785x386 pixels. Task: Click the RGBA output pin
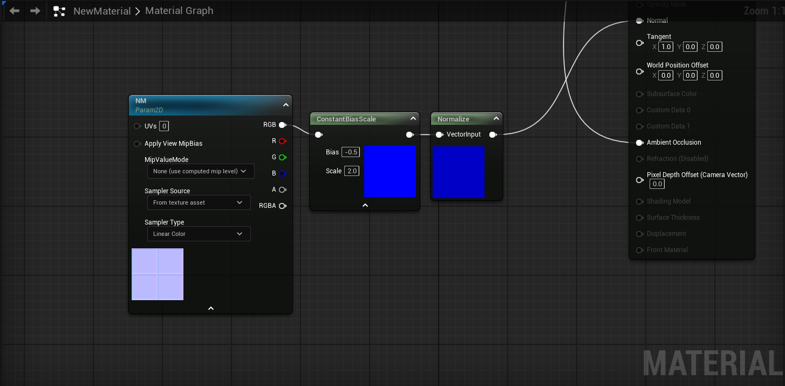[x=282, y=206]
